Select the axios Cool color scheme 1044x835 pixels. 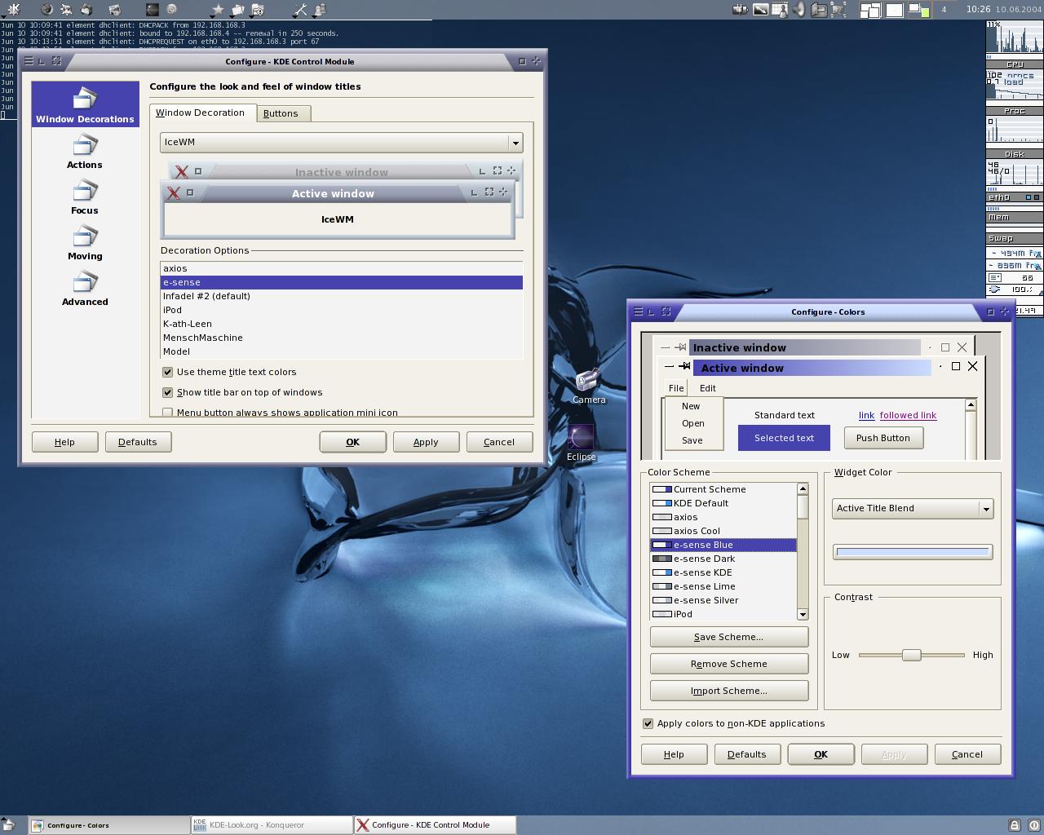pos(723,531)
